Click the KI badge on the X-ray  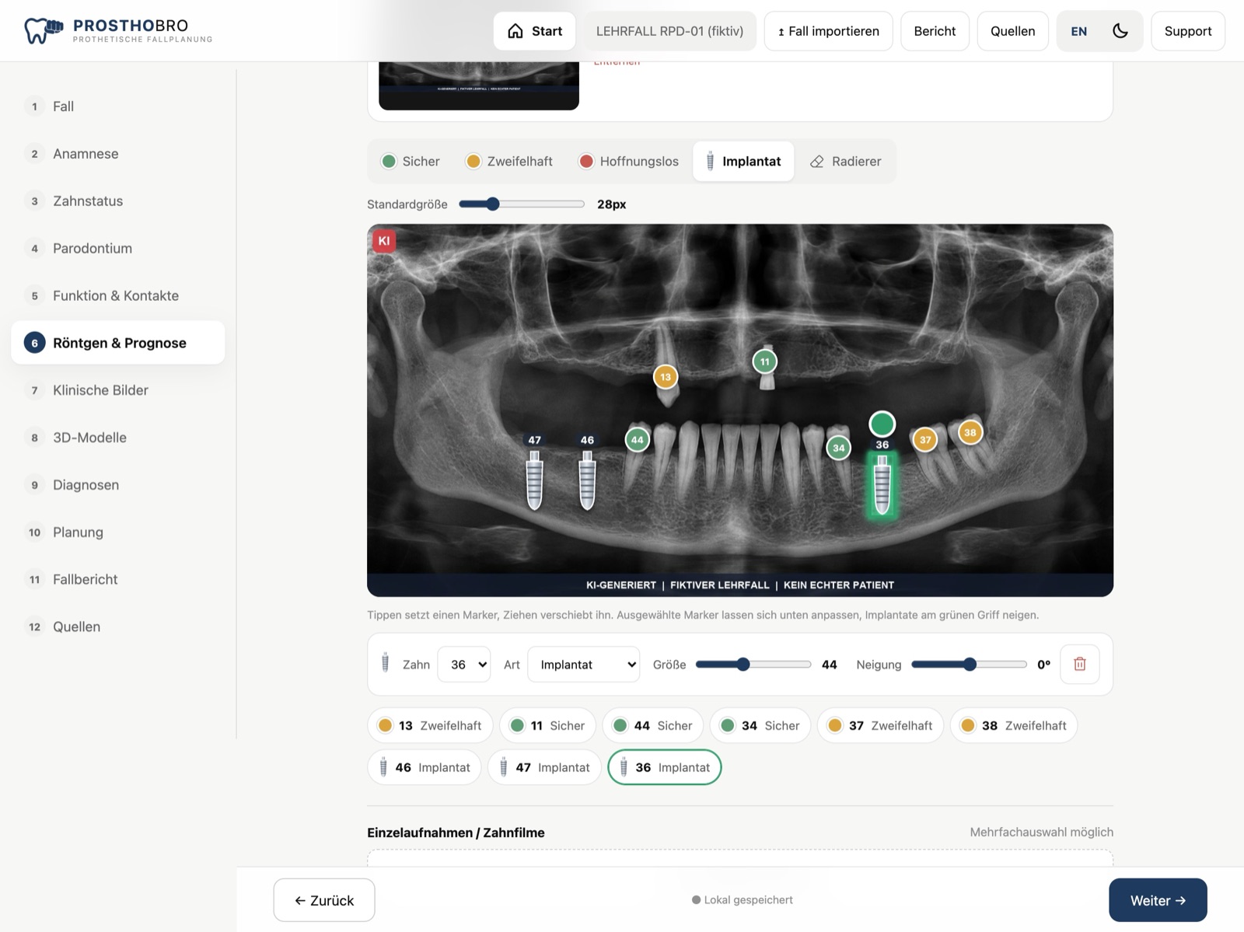[384, 241]
